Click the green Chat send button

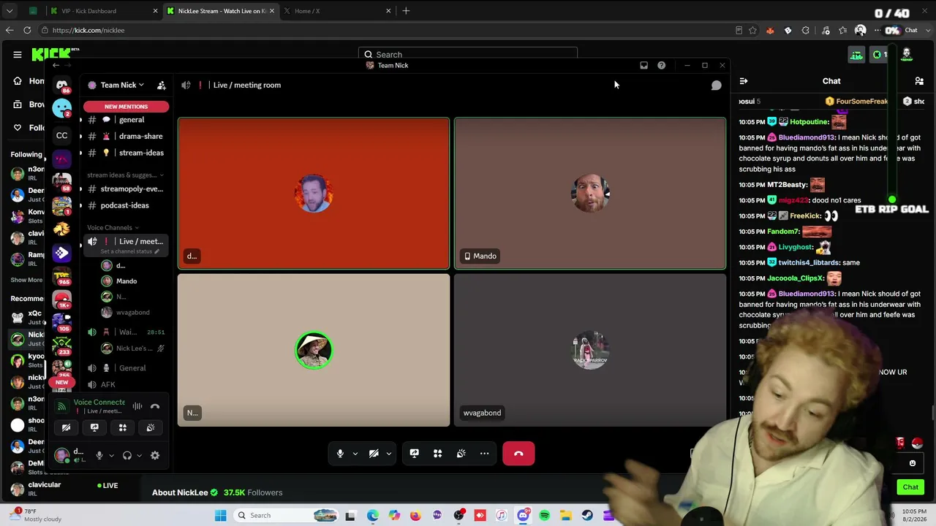tap(910, 487)
